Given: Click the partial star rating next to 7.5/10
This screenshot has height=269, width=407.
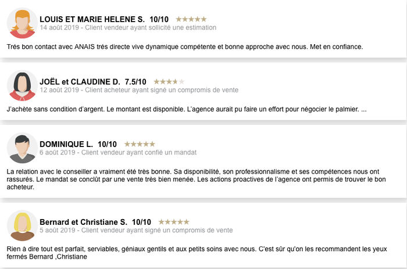Looking at the screenshot, I should [x=169, y=82].
